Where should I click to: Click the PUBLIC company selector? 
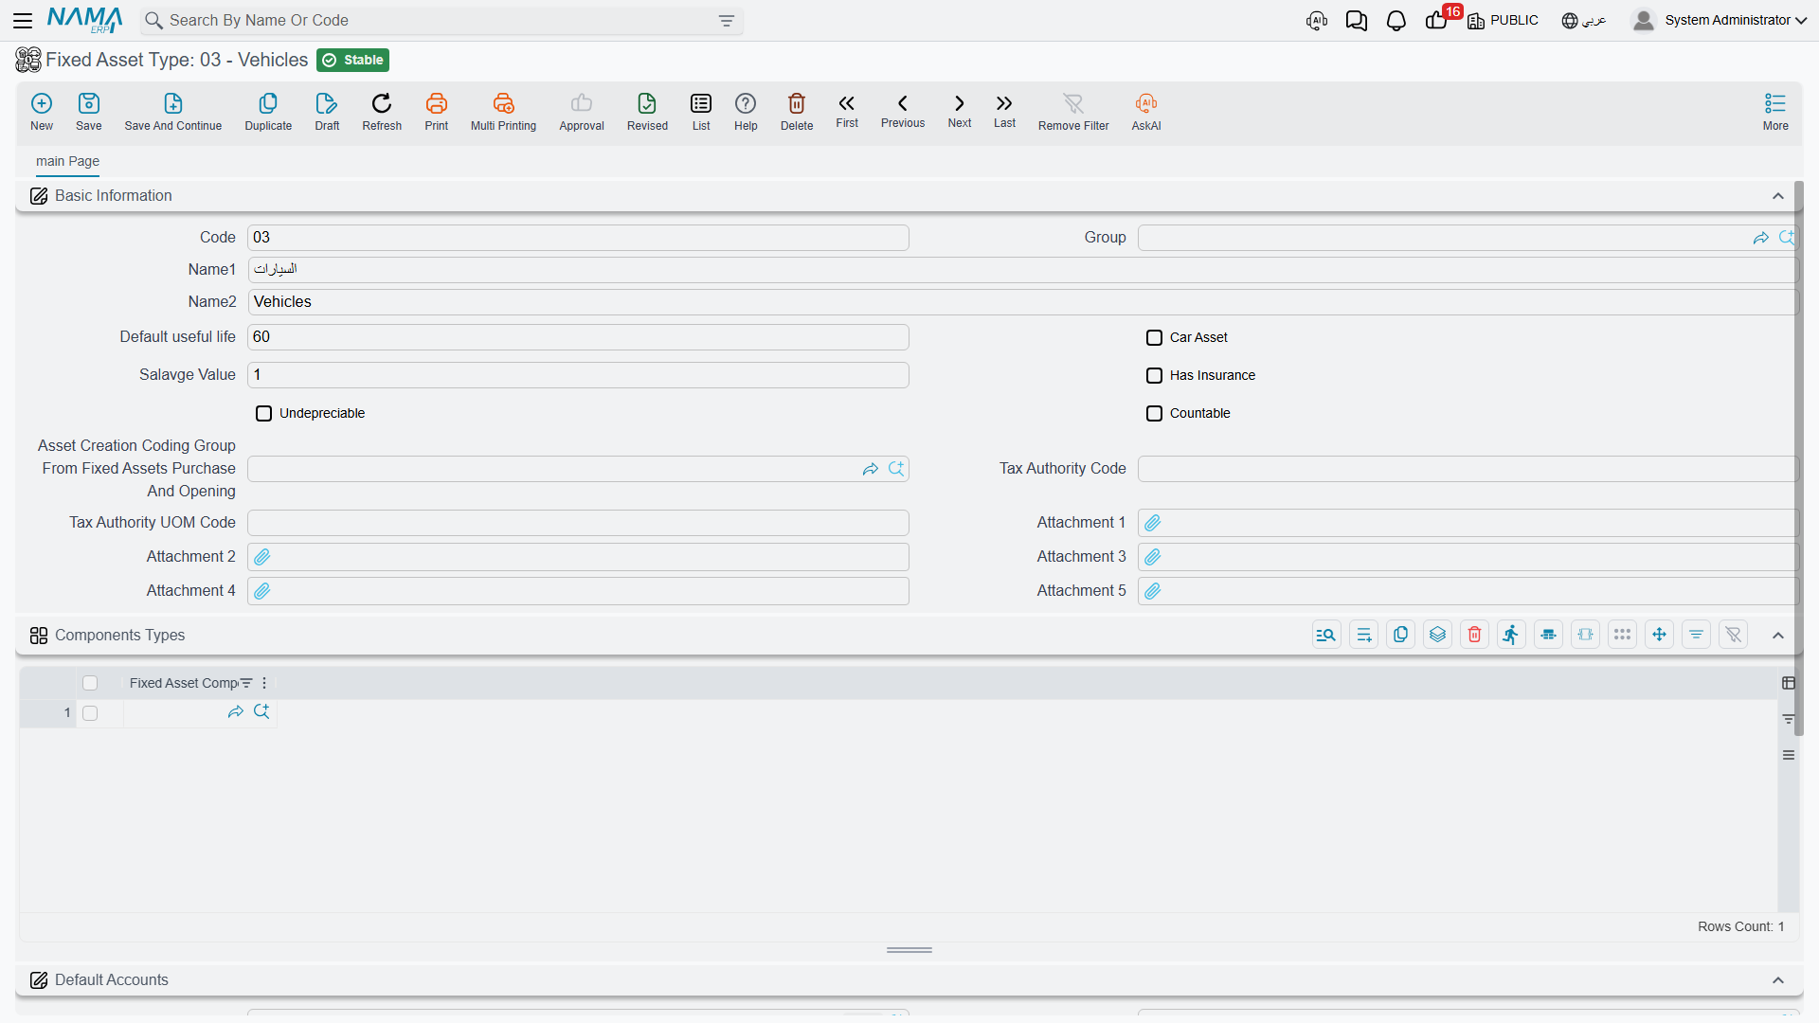click(x=1503, y=21)
